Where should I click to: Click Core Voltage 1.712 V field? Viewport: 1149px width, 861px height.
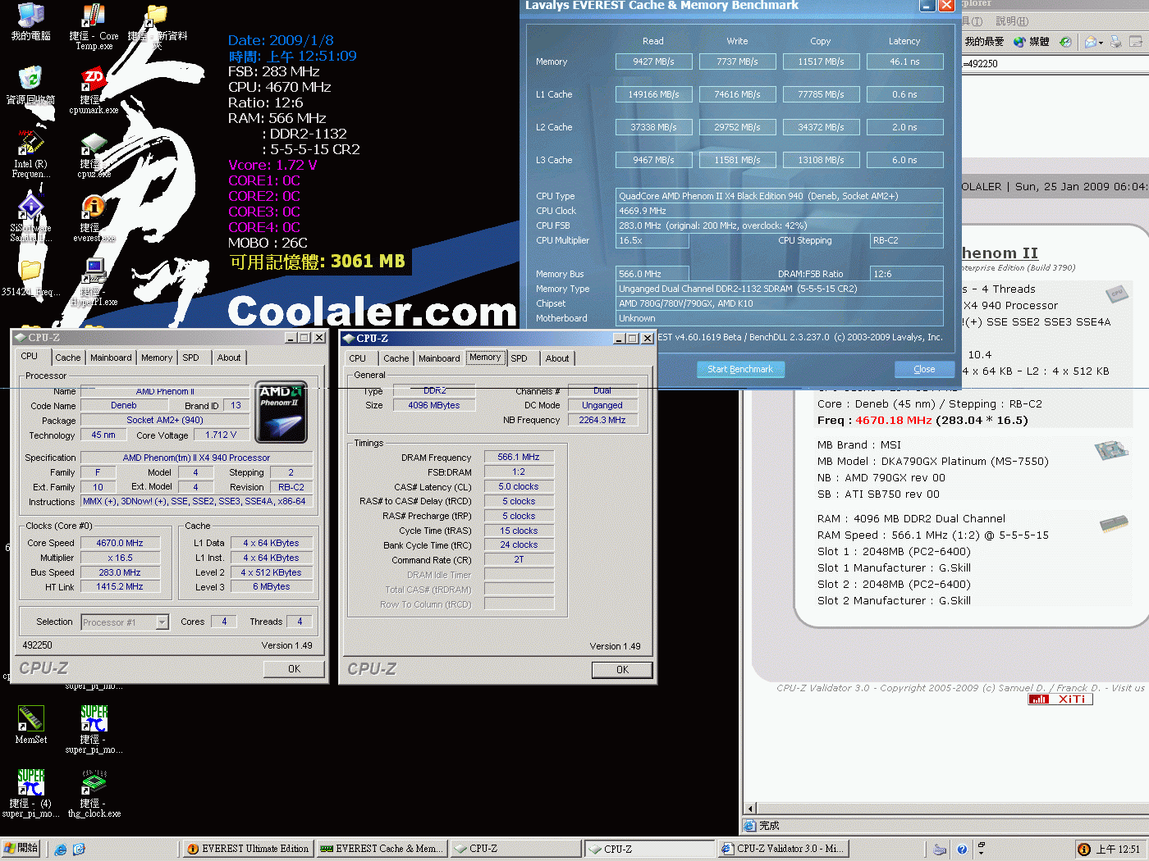(x=221, y=435)
